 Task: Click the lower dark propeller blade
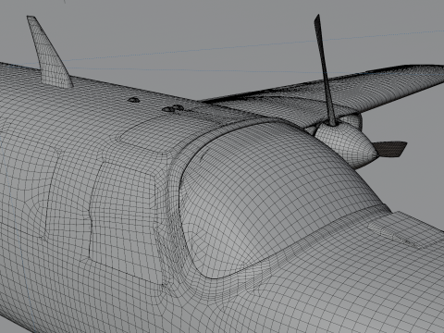pyautogui.click(x=390, y=148)
